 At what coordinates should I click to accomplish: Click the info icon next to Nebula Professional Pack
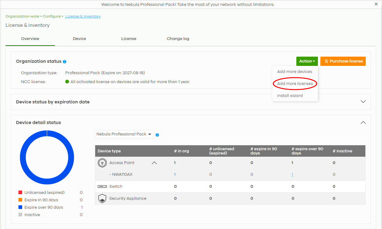(157, 135)
